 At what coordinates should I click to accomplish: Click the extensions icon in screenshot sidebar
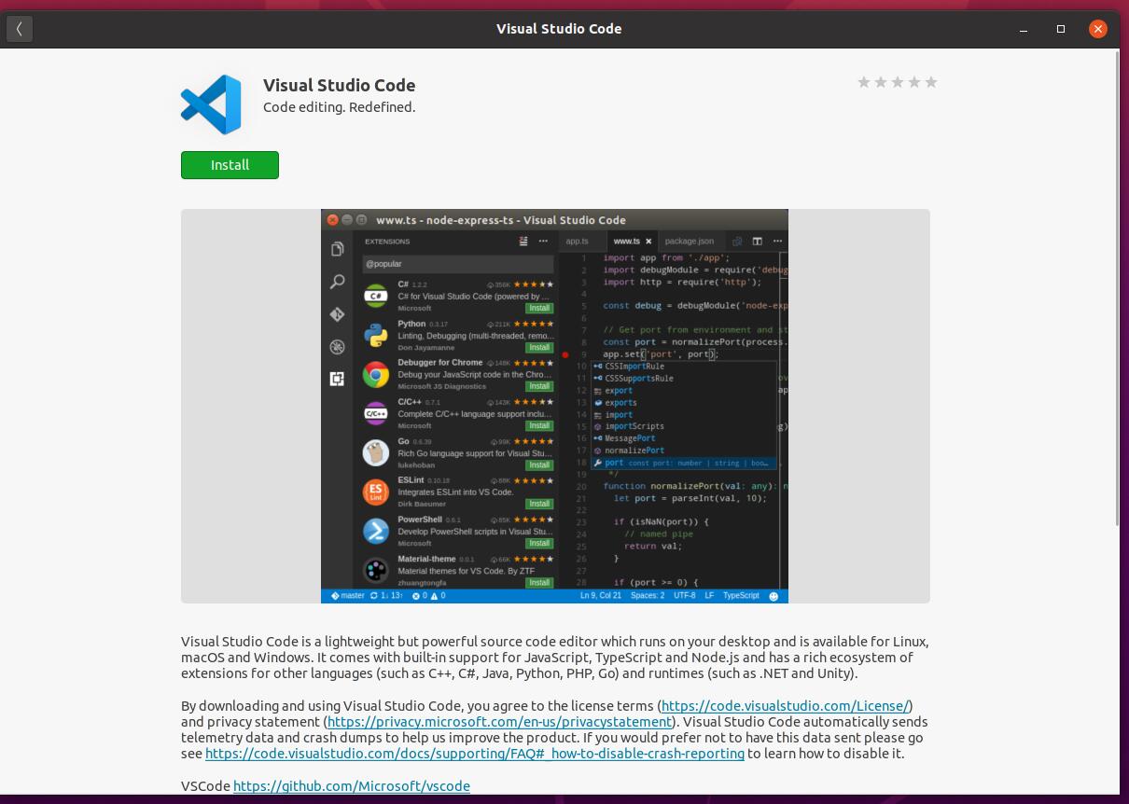(337, 379)
